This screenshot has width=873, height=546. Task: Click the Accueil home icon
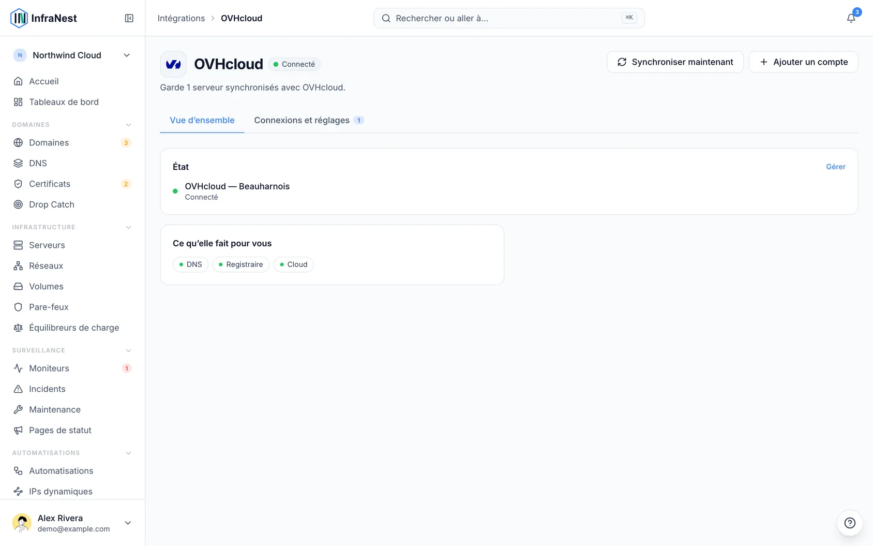[x=18, y=81]
